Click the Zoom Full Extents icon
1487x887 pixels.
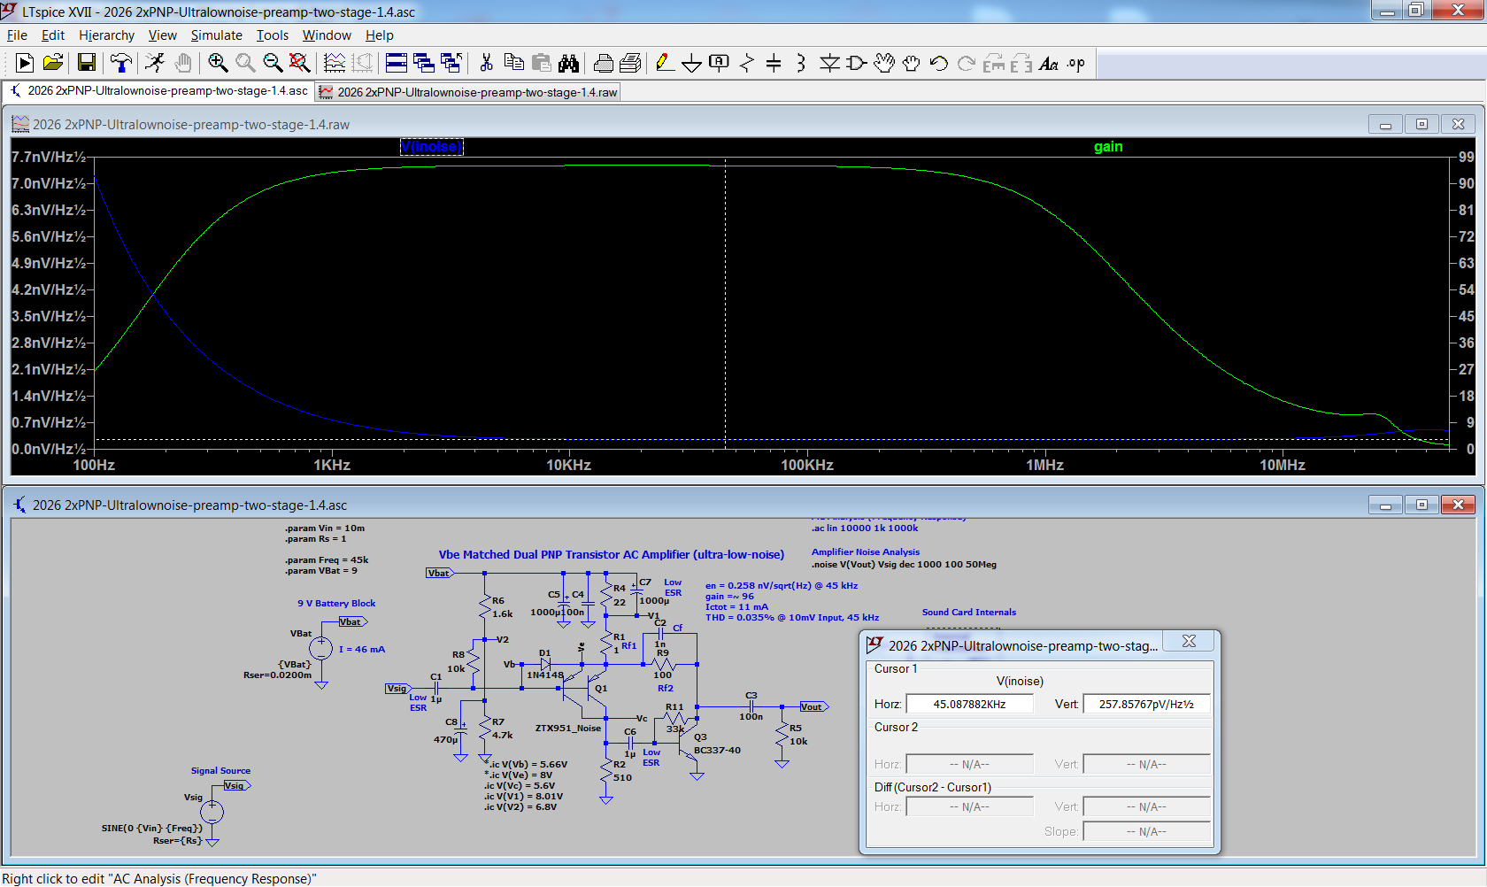point(300,63)
